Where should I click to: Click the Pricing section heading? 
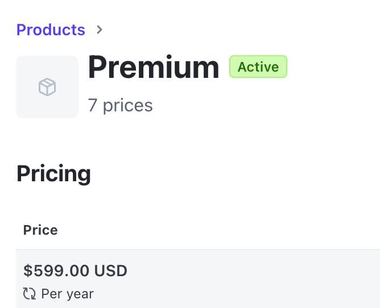(x=53, y=173)
